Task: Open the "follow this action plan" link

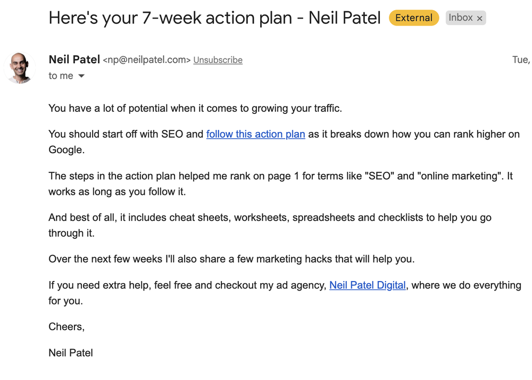Action: click(x=255, y=134)
